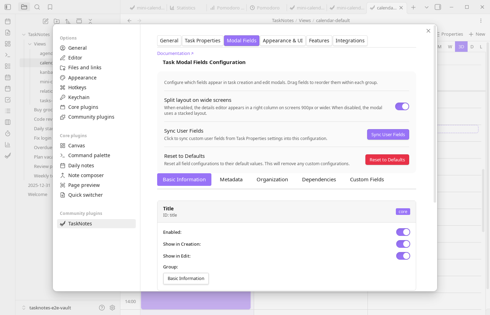Click the create new folder icon
Image resolution: width=490 pixels, height=315 pixels.
pyautogui.click(x=56, y=21)
